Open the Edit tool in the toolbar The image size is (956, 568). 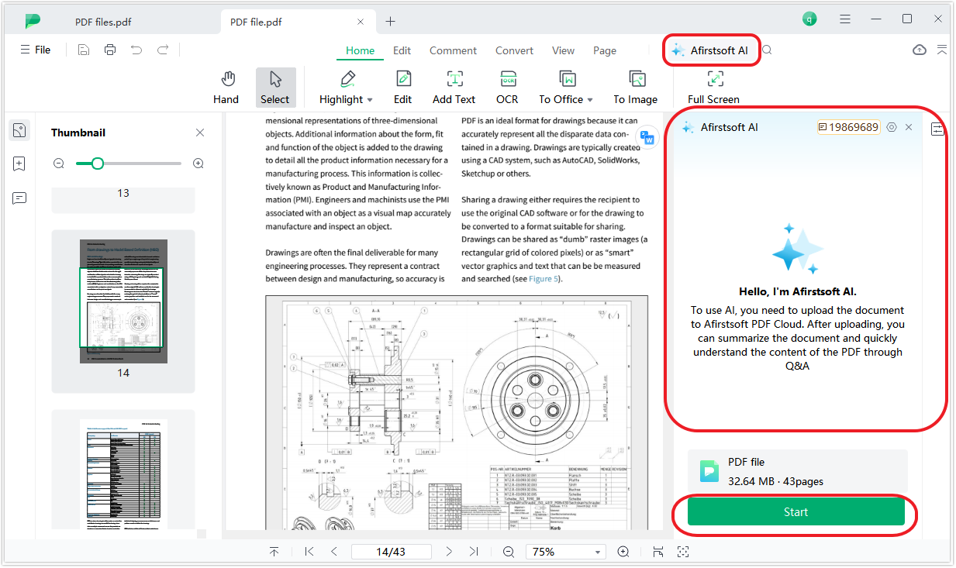point(402,87)
